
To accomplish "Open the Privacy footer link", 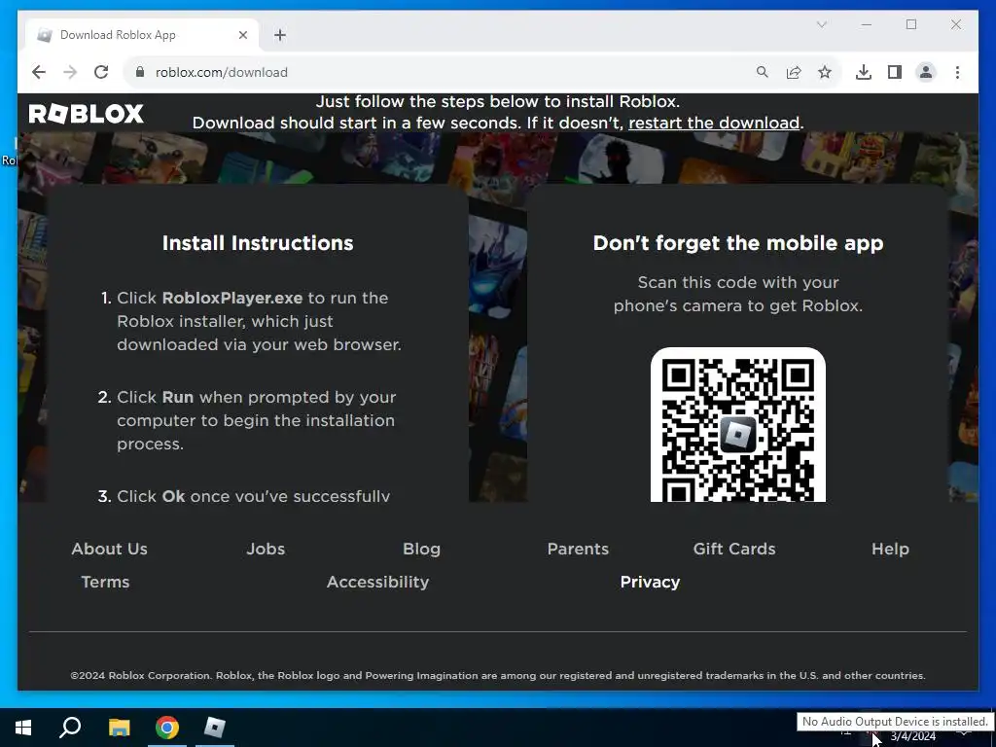I will click(x=650, y=582).
